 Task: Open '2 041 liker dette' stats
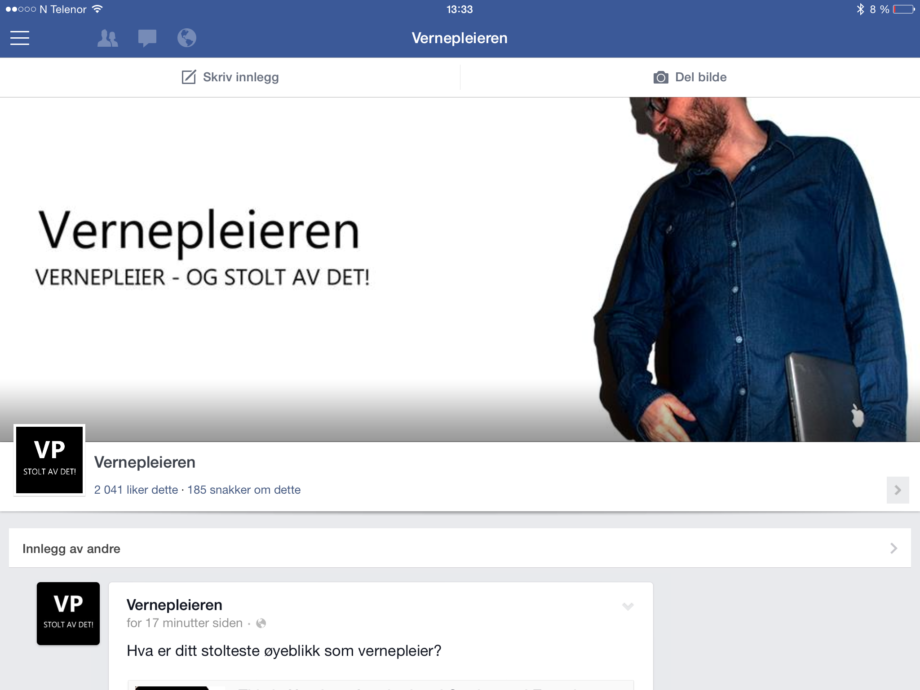(x=136, y=490)
